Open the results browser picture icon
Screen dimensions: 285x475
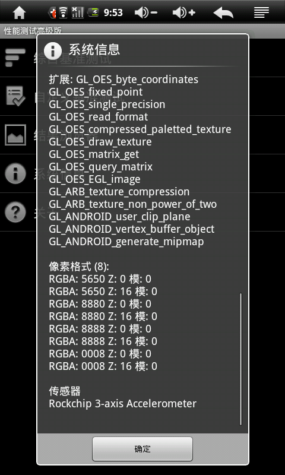(15, 135)
